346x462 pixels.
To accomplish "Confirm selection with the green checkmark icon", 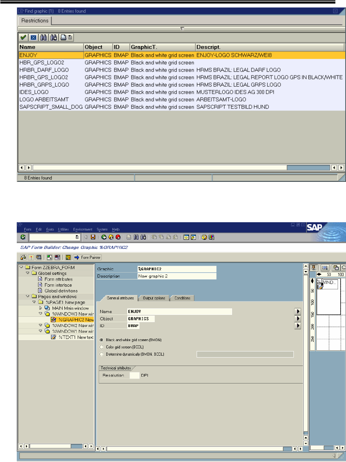I will 24,37.
